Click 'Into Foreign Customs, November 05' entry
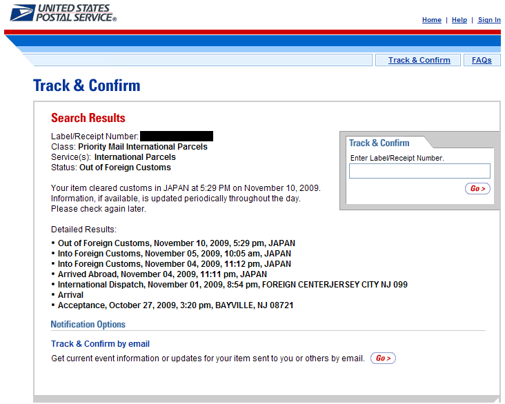This screenshot has width=505, height=404. point(175,254)
